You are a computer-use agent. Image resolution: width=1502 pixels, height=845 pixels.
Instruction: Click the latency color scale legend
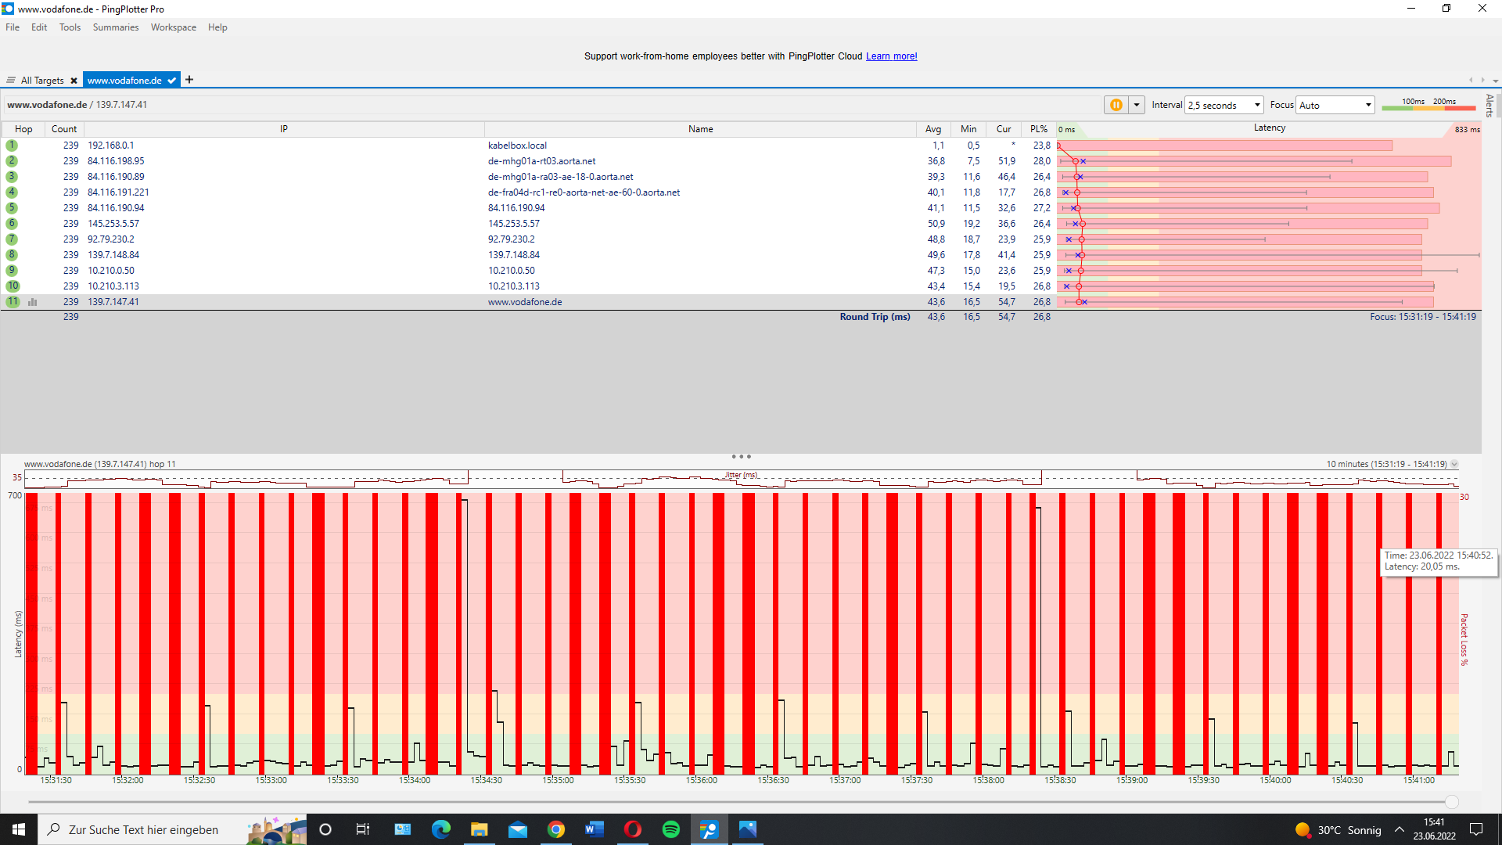(1428, 104)
